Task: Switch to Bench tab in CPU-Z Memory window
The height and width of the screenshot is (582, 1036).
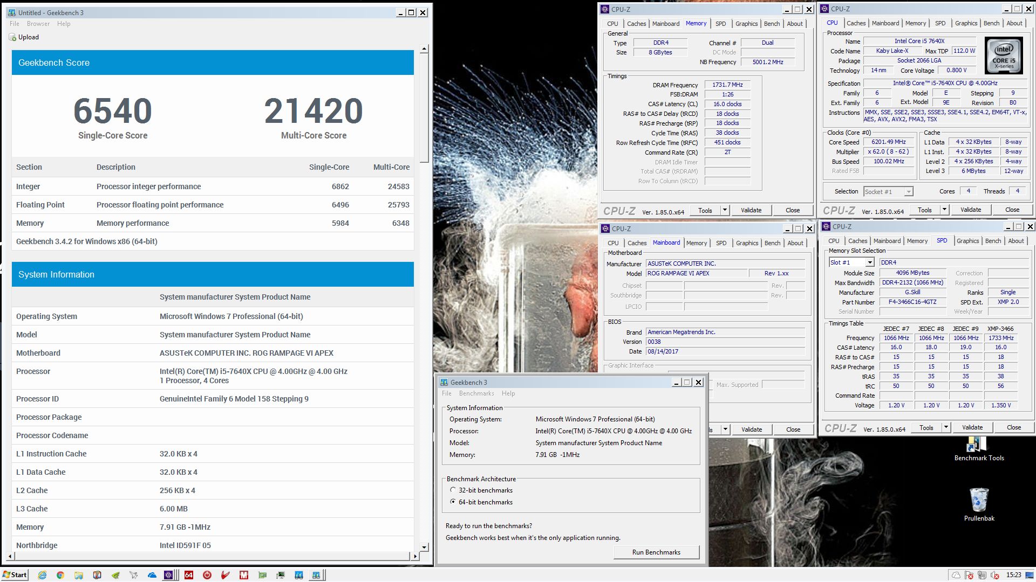Action: point(772,24)
